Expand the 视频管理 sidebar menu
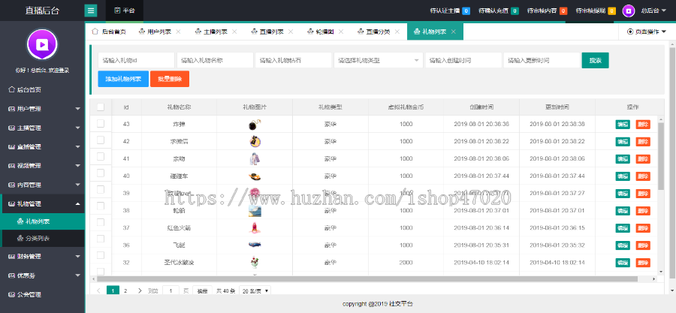 [42, 166]
